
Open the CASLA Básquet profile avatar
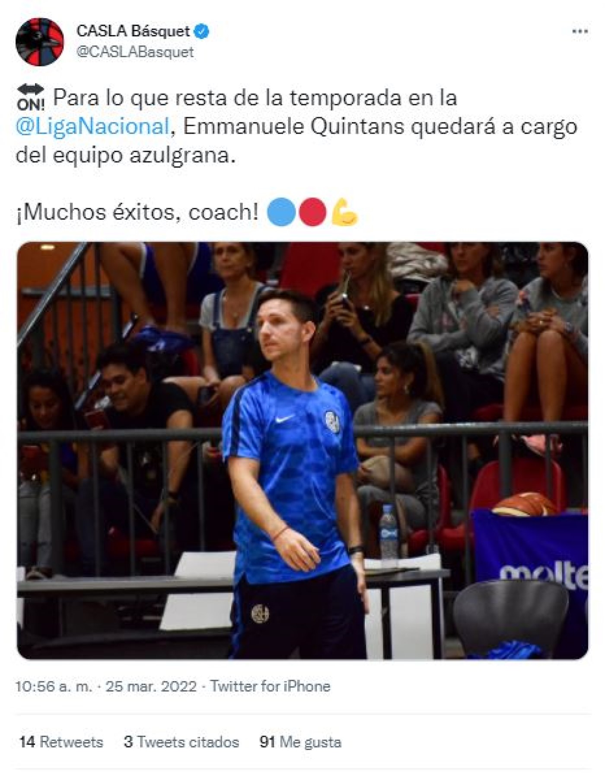pos(39,42)
